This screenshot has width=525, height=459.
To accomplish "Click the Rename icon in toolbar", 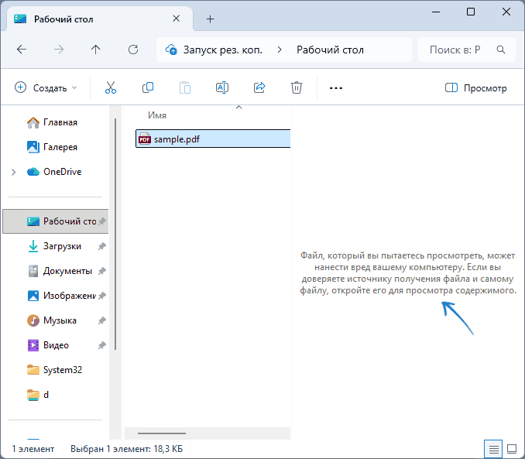I will click(x=222, y=88).
